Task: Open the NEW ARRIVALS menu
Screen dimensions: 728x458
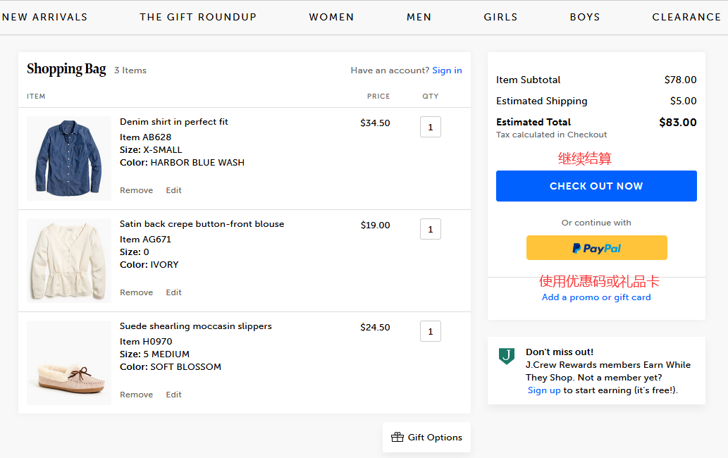Action: pos(45,17)
